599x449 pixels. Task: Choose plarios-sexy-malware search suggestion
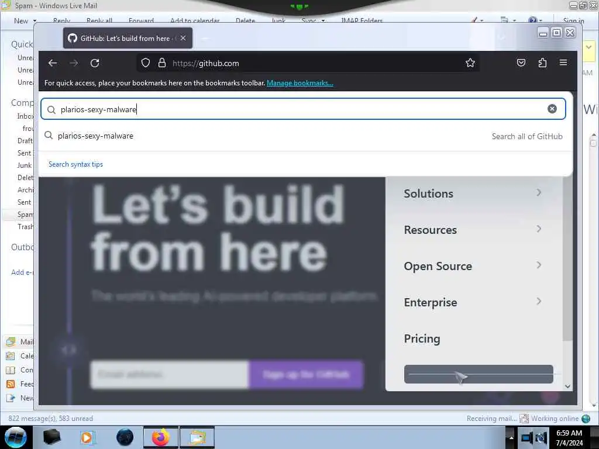tap(95, 136)
